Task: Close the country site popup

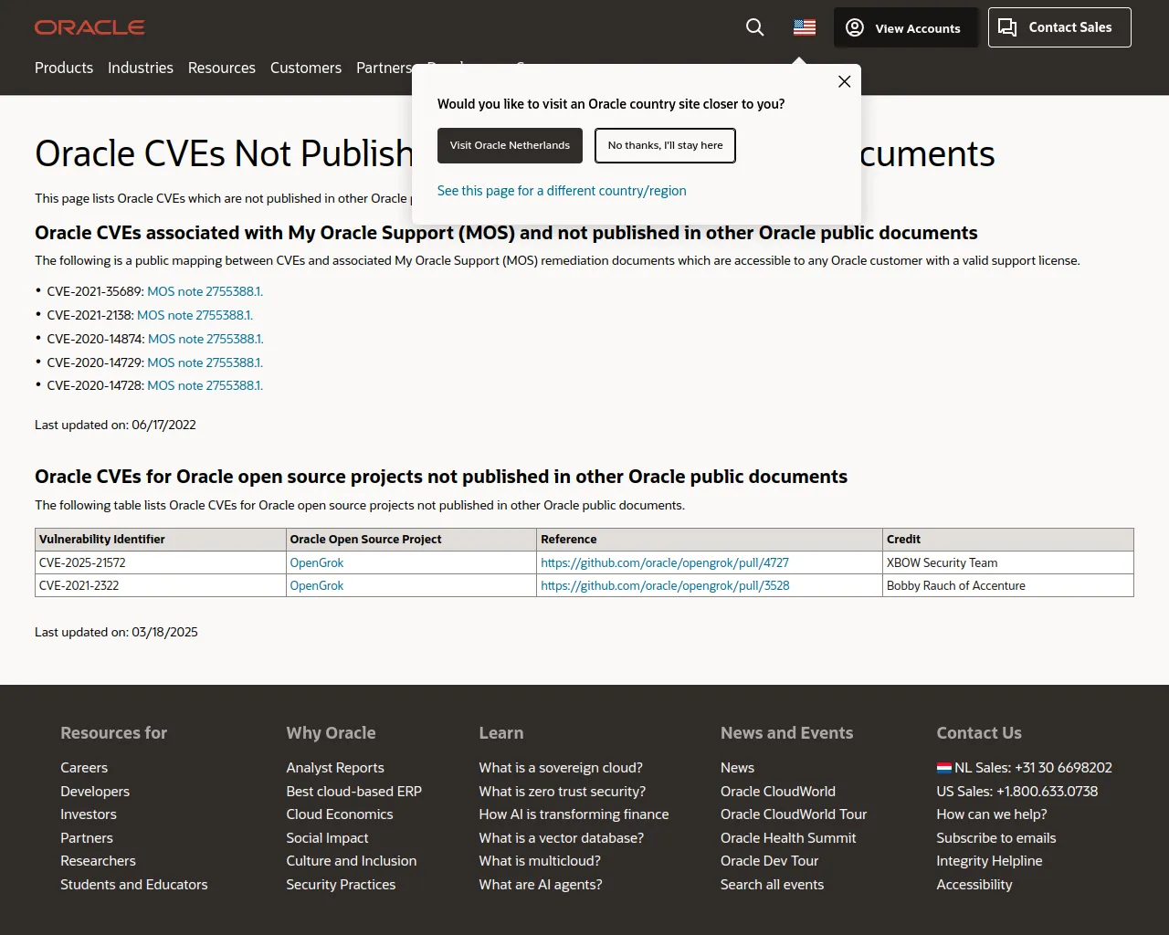Action: (845, 81)
